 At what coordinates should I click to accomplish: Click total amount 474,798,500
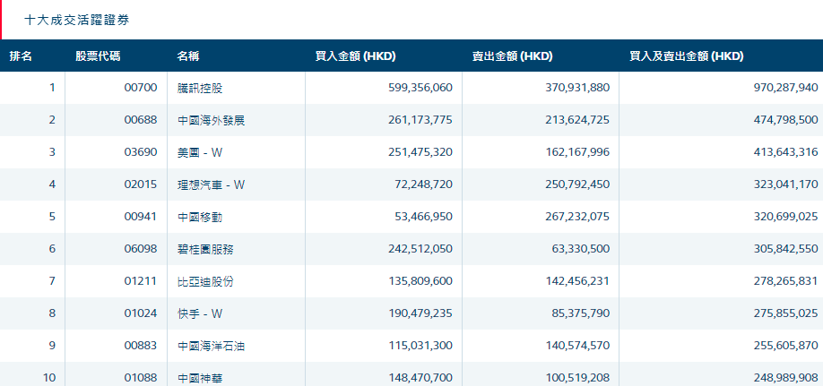click(x=785, y=120)
